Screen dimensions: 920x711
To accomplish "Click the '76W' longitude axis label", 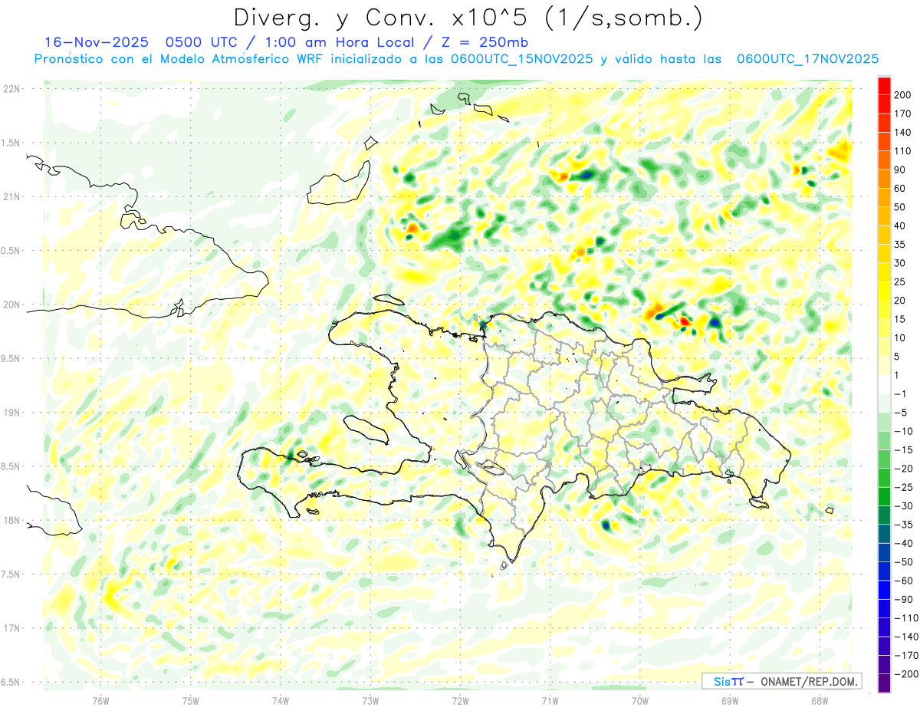I will [x=100, y=699].
